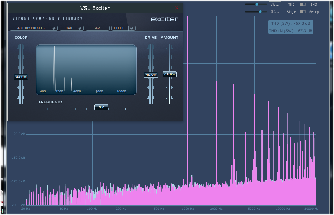The image size is (334, 215).
Task: Click the Color slider handle at 44.6%
Action: tap(21, 77)
